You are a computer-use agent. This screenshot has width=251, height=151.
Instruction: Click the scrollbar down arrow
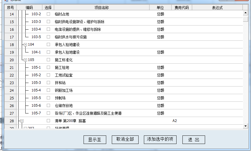click(246, 126)
